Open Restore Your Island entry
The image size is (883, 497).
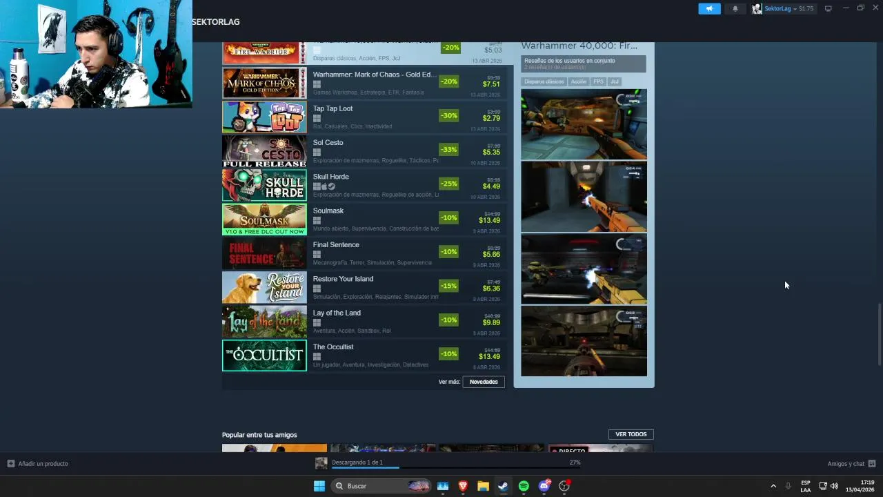pyautogui.click(x=364, y=287)
